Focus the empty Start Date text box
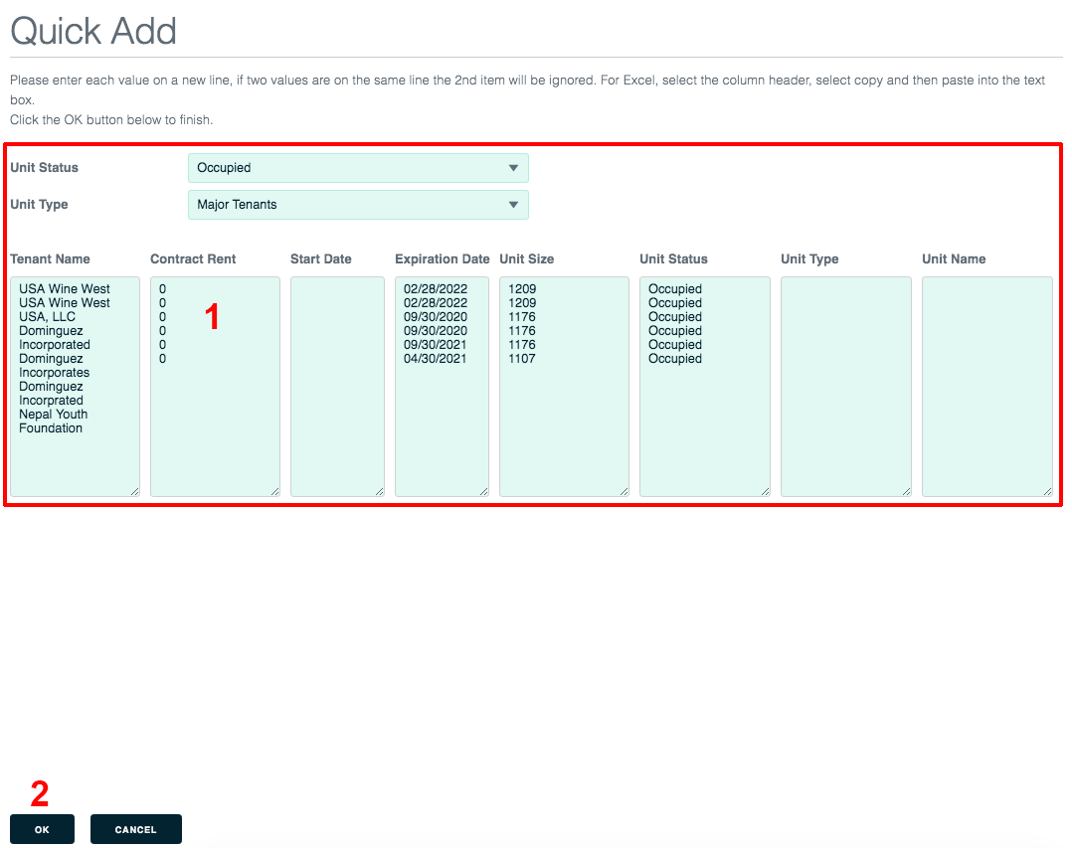 click(337, 386)
